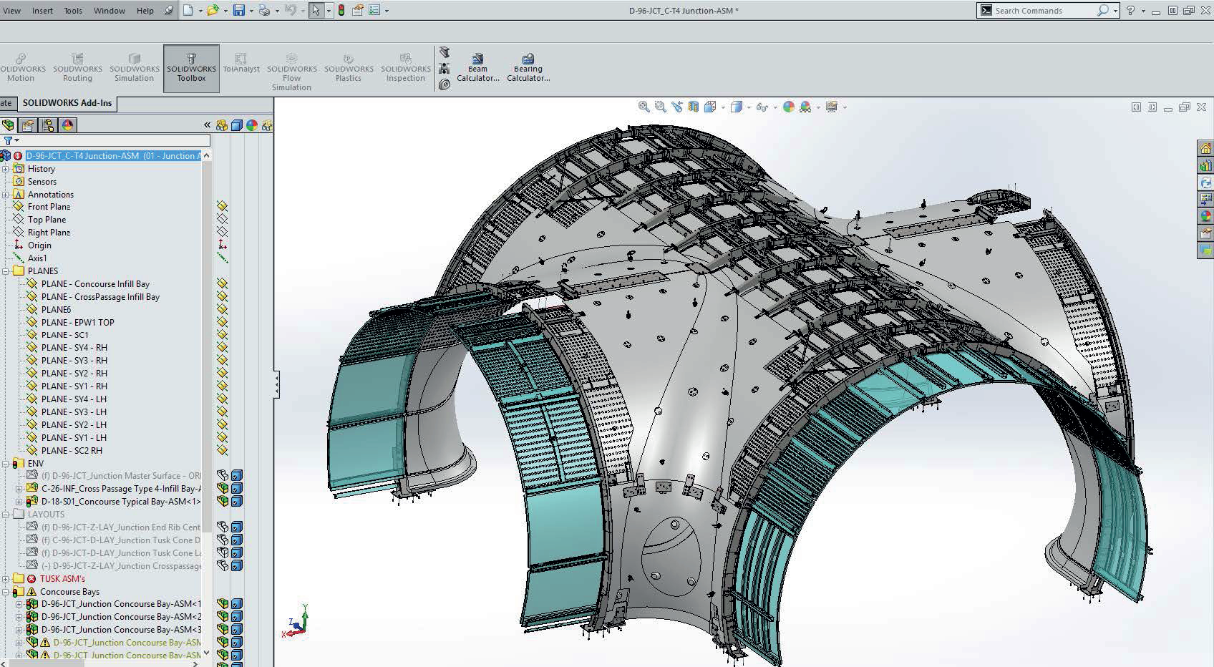Switch to the SOLIDWORKS Add-Ins tab

click(x=68, y=103)
